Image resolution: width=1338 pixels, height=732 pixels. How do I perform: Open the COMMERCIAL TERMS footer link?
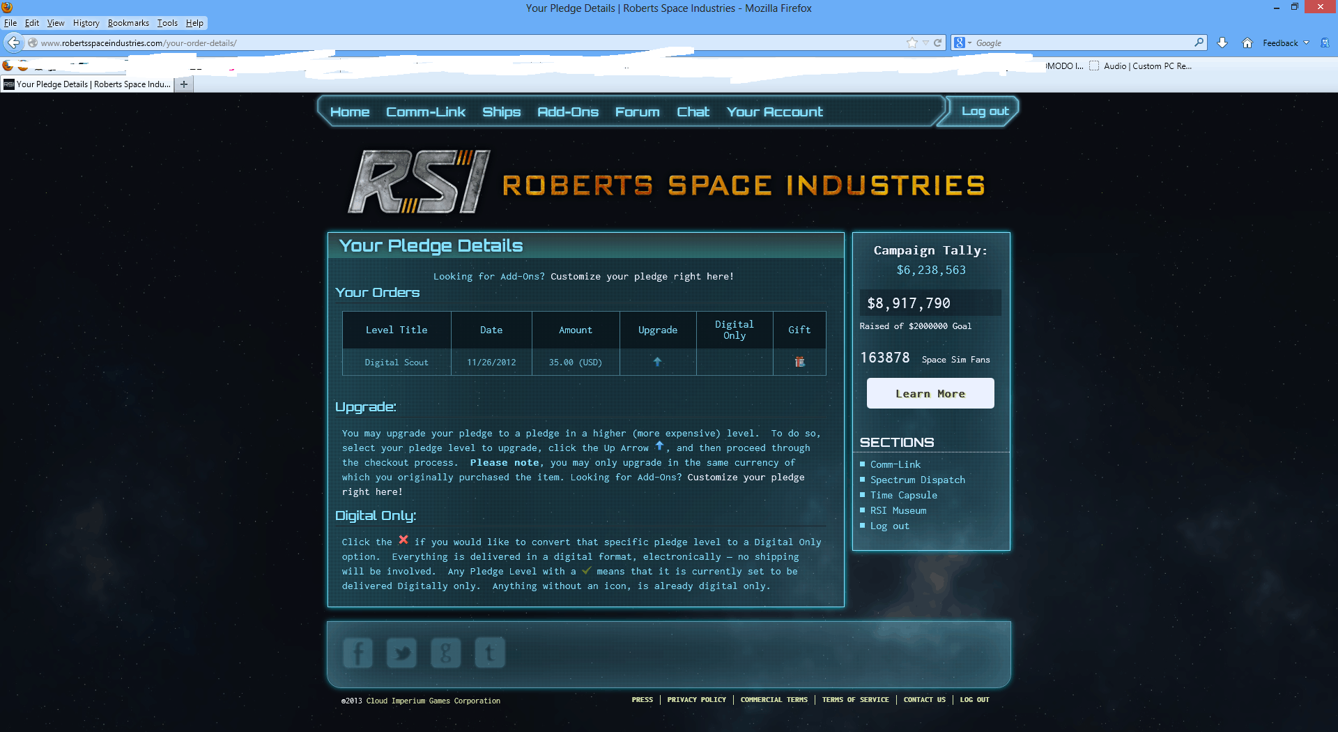(774, 699)
